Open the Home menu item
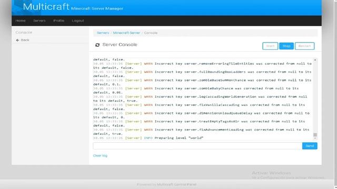This screenshot has height=189, width=337. click(x=21, y=20)
